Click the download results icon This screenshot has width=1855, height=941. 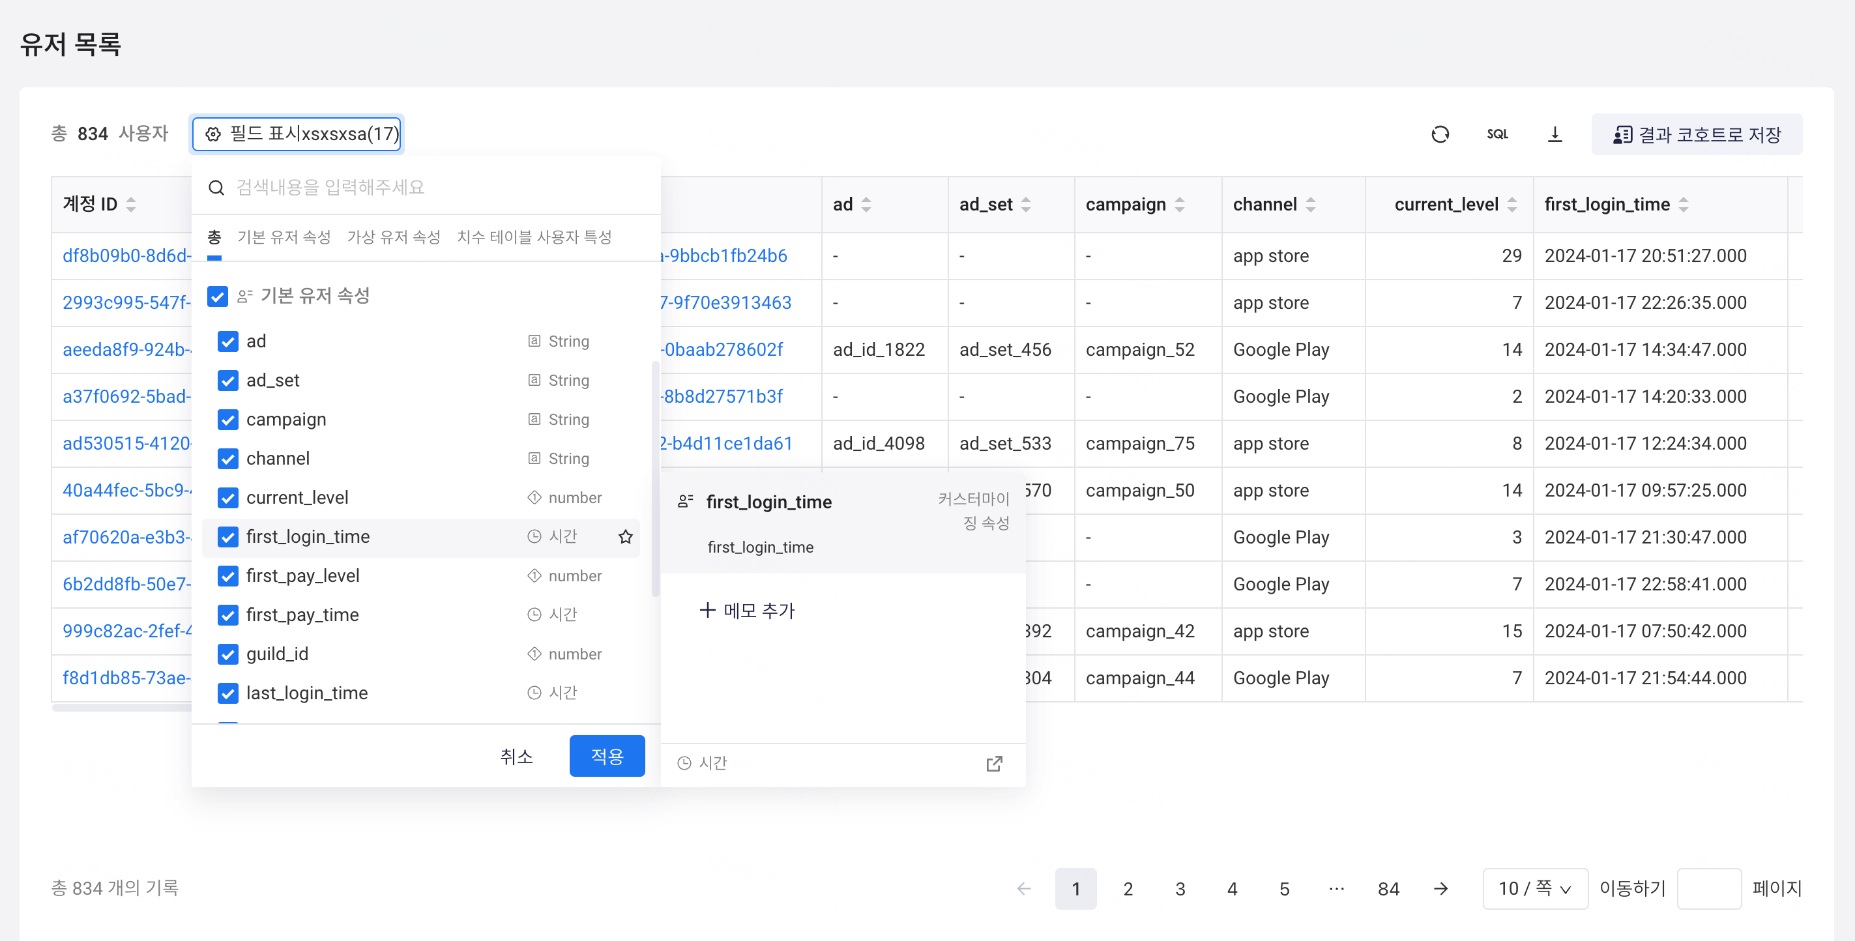click(1555, 134)
